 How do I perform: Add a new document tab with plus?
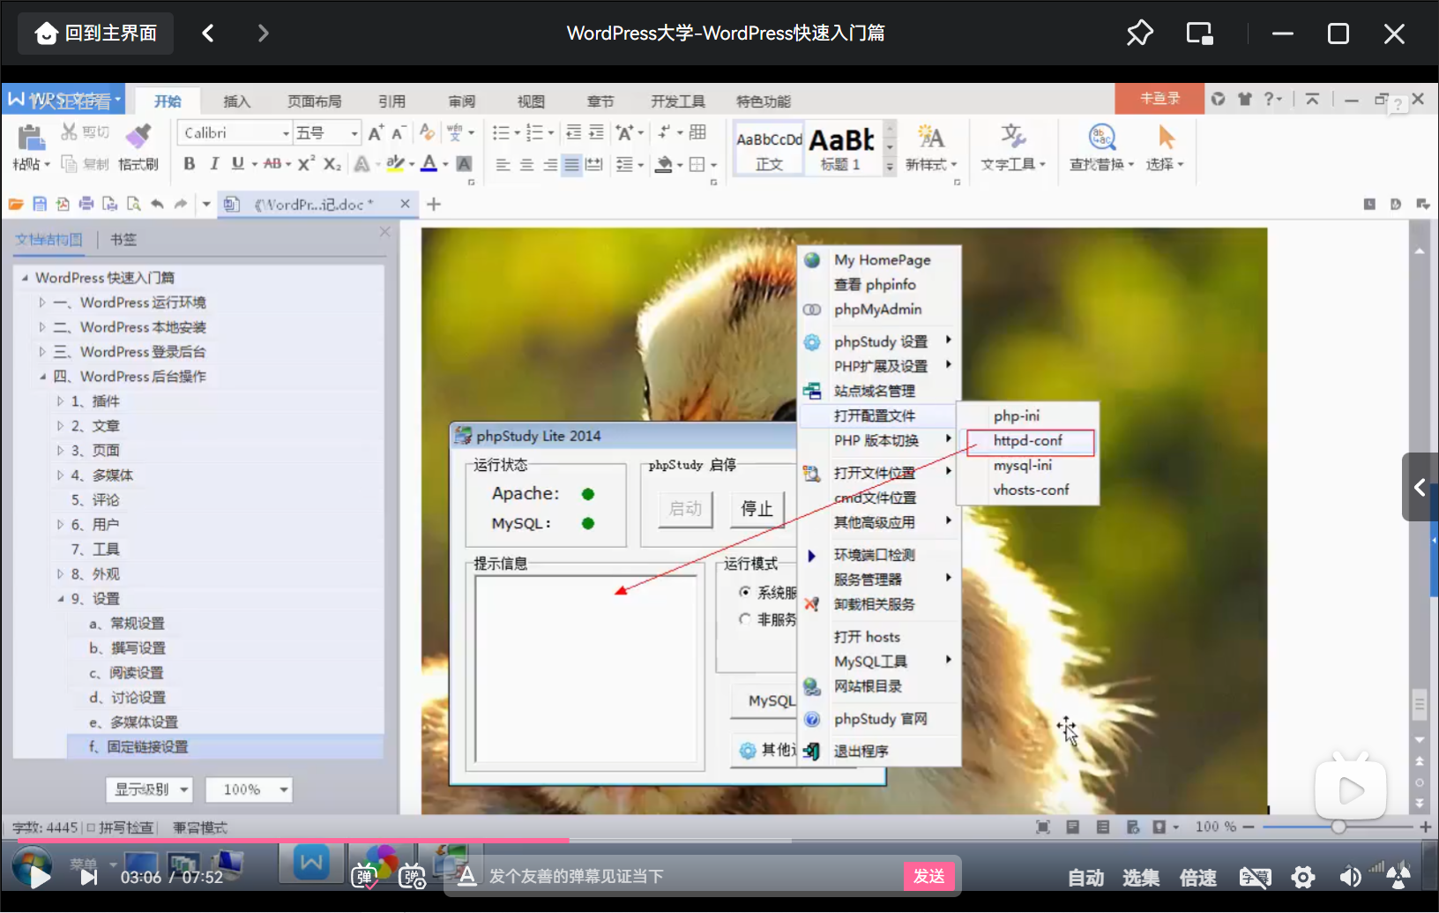[434, 205]
